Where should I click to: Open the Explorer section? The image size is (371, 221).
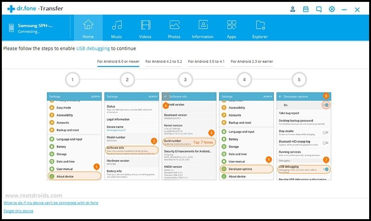click(260, 28)
